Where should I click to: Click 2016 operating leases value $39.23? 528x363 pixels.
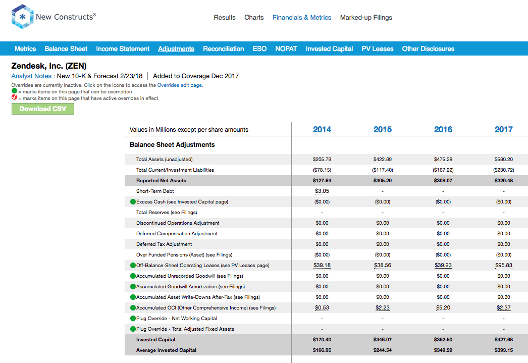coord(443,266)
